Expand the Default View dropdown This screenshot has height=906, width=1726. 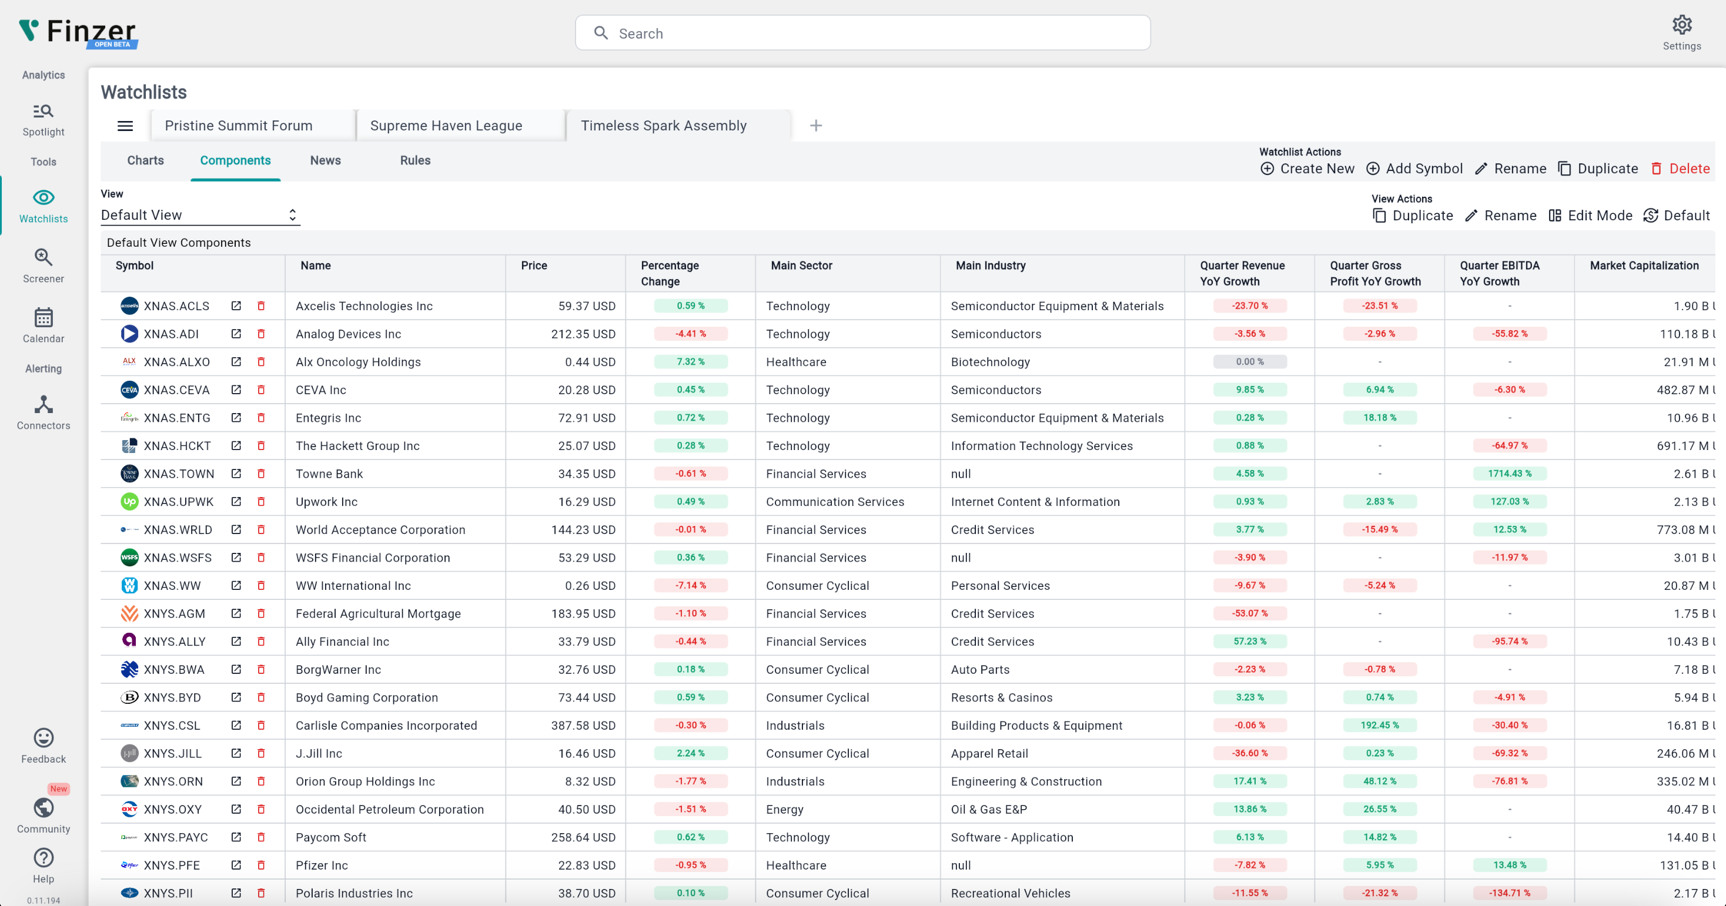[x=200, y=215]
